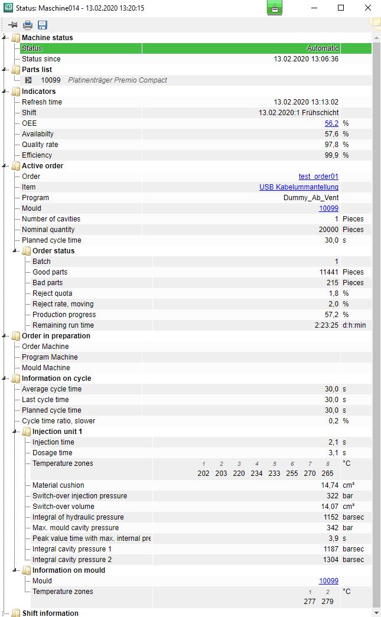
Task: Select the Efficiency row
Action: click(196, 155)
